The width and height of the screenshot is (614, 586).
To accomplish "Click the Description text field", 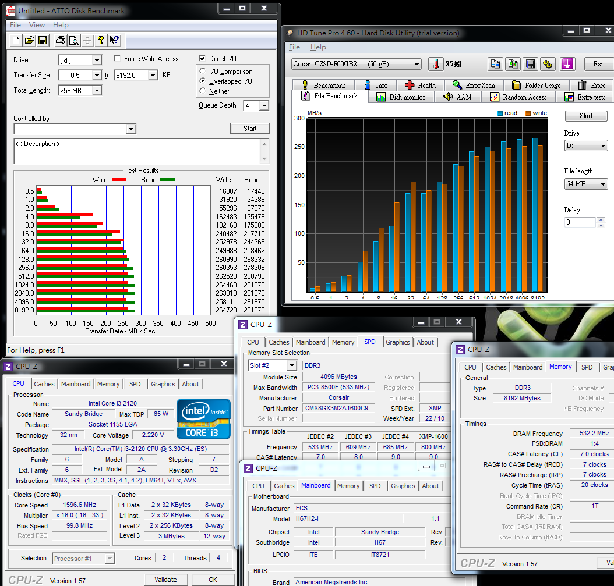I will pyautogui.click(x=137, y=151).
